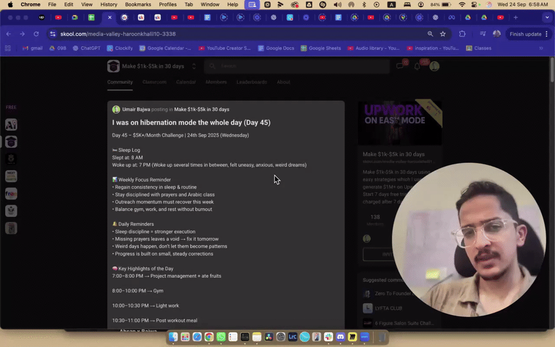
Task: Click the page vertical scrollbar
Action: tap(552, 71)
